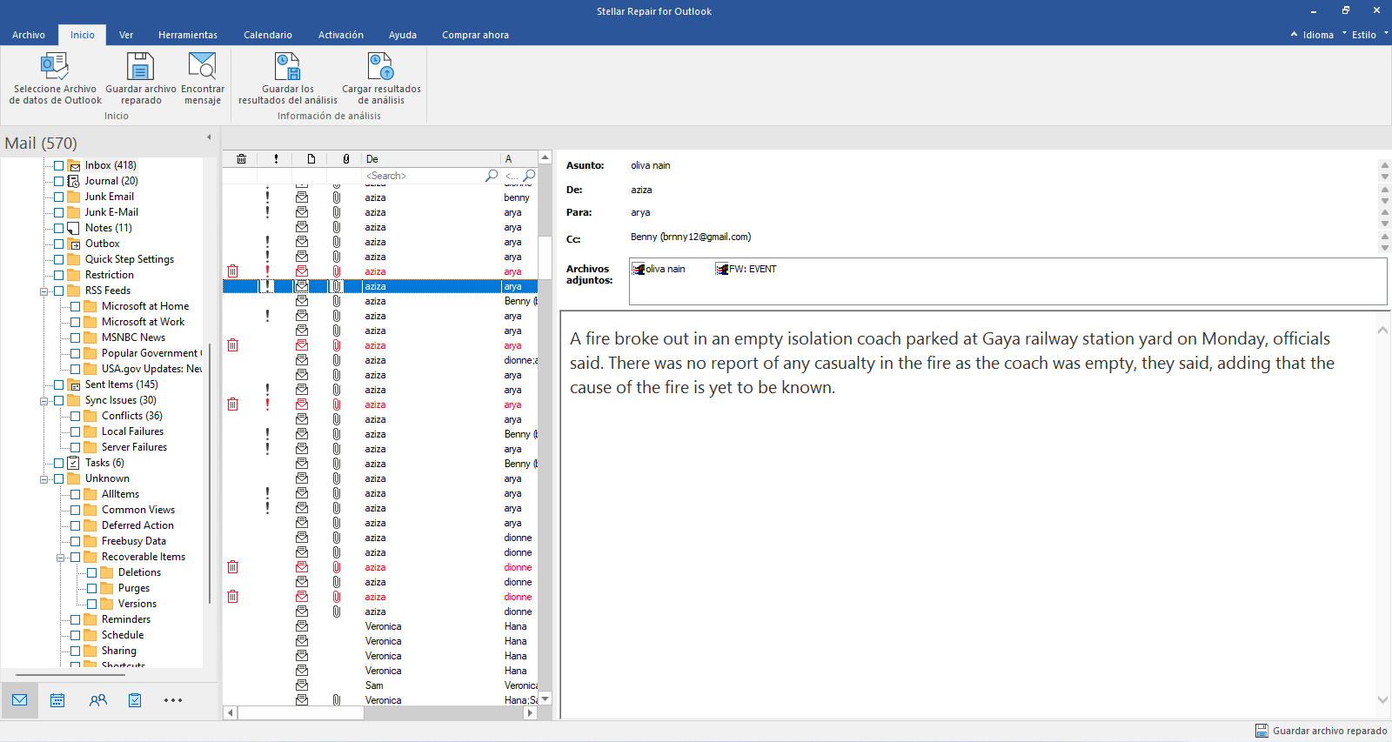Click message body scroll down chevron
Image resolution: width=1392 pixels, height=742 pixels.
pos(1382,699)
